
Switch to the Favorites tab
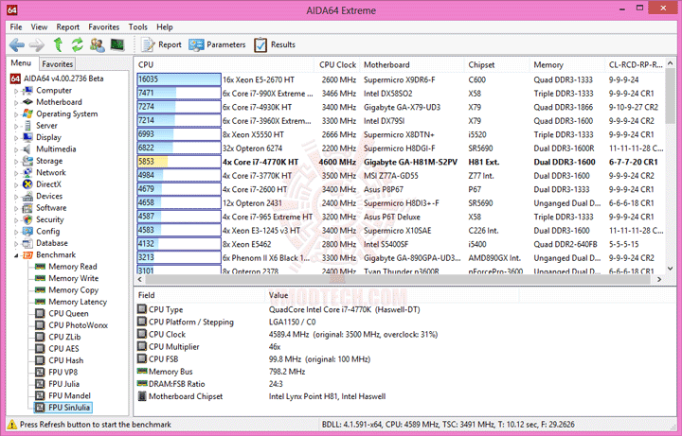[57, 63]
